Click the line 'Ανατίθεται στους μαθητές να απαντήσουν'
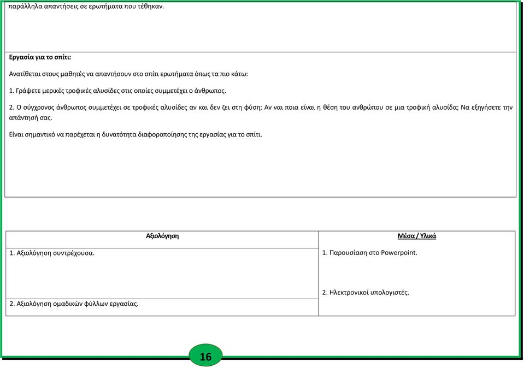Image resolution: width=524 pixels, height=368 pixels. coord(128,74)
